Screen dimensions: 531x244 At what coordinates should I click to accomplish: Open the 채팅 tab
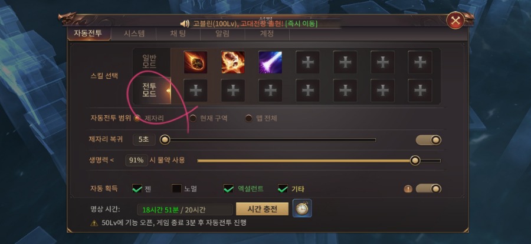point(178,34)
